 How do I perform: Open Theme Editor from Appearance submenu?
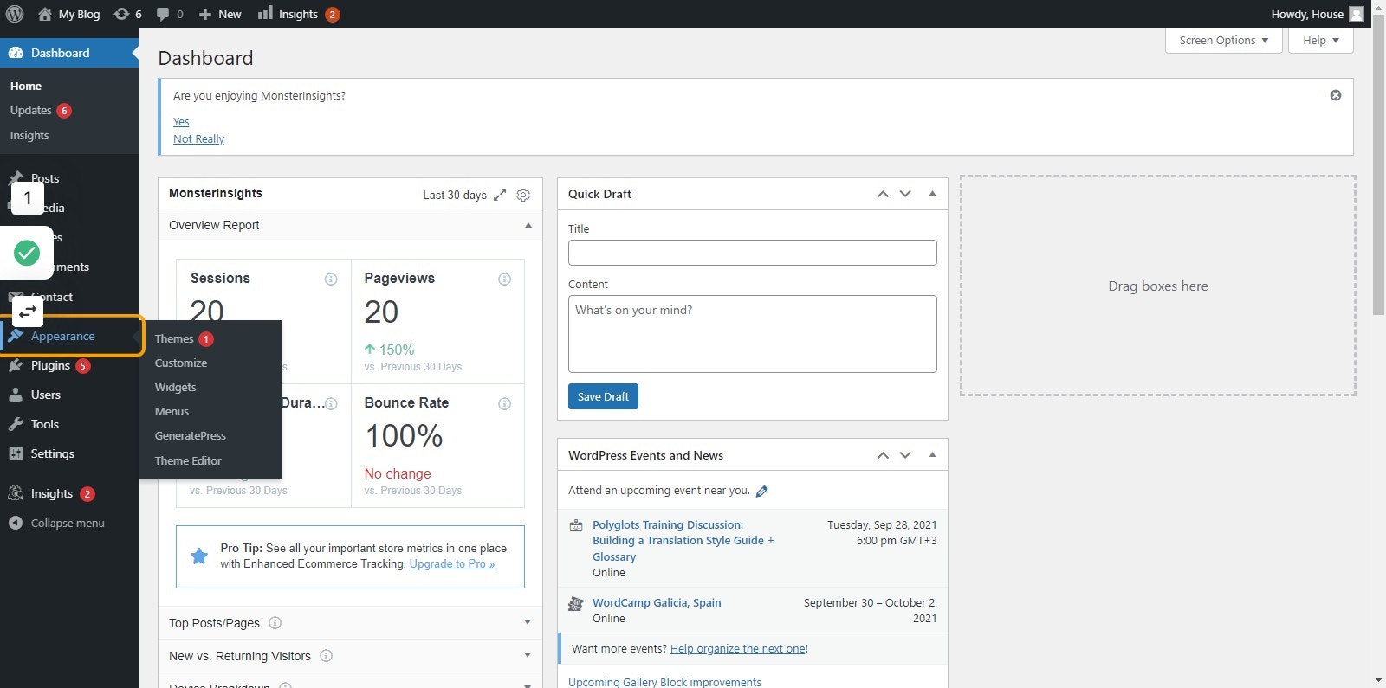click(x=188, y=460)
